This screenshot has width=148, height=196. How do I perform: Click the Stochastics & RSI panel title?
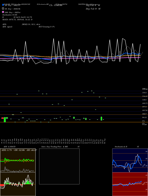pos(127,147)
